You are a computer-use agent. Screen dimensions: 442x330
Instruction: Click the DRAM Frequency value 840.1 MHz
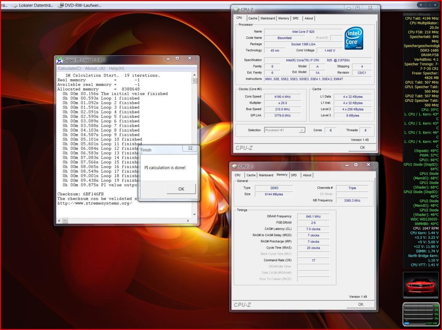click(313, 216)
